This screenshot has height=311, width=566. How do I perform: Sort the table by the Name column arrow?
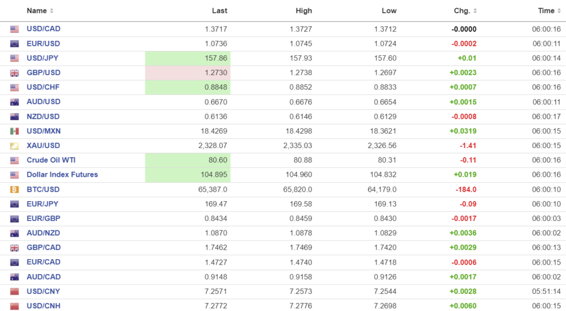point(51,11)
